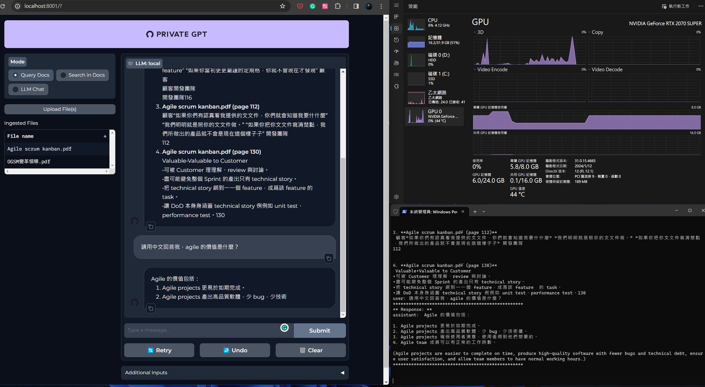This screenshot has width=705, height=387.
Task: Click the Run new task button
Action: click(x=675, y=6)
